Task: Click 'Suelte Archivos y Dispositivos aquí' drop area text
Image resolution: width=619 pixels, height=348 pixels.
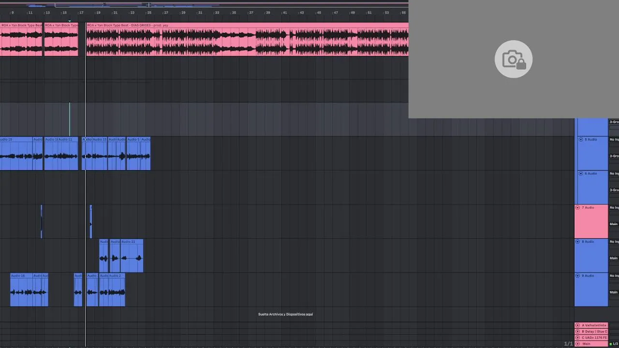Action: click(285, 314)
